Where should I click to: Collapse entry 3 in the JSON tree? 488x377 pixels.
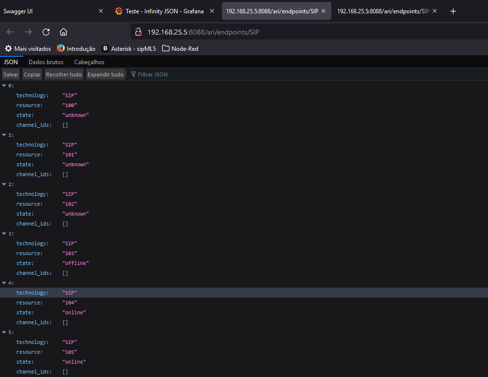click(4, 233)
